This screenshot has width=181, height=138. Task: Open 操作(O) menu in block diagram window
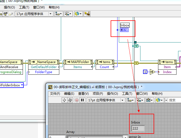click(9, 7)
